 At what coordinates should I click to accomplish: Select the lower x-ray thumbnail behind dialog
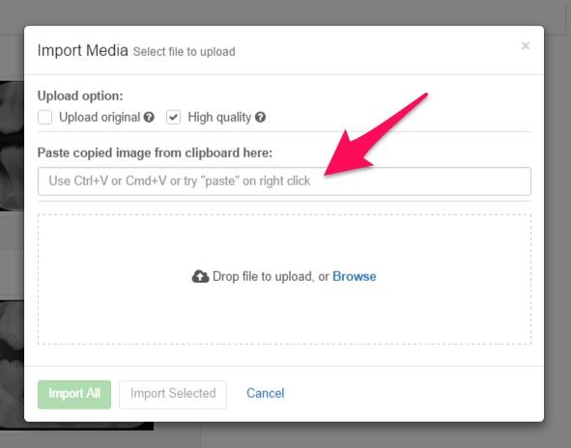click(x=12, y=362)
